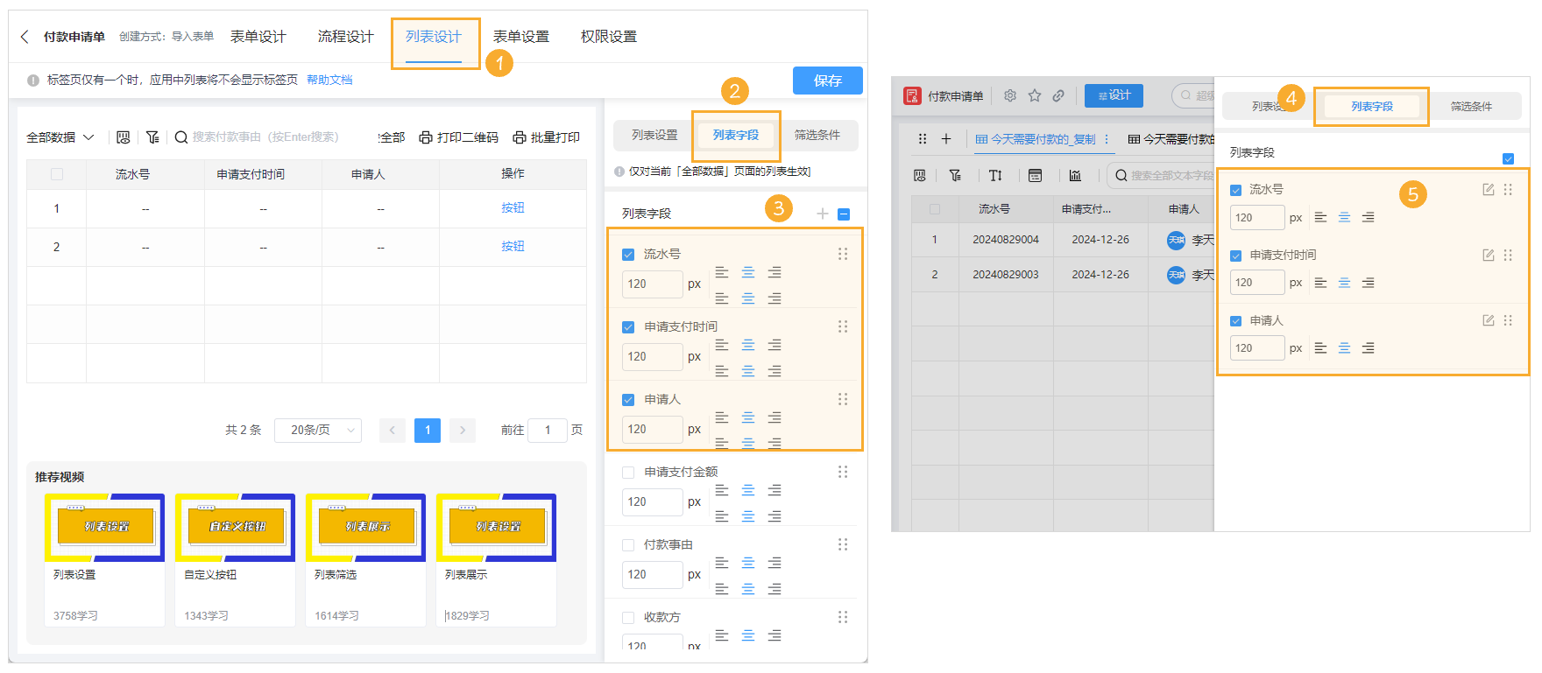Open the 列表展示 video thumbnail
1542x673 pixels.
(497, 528)
